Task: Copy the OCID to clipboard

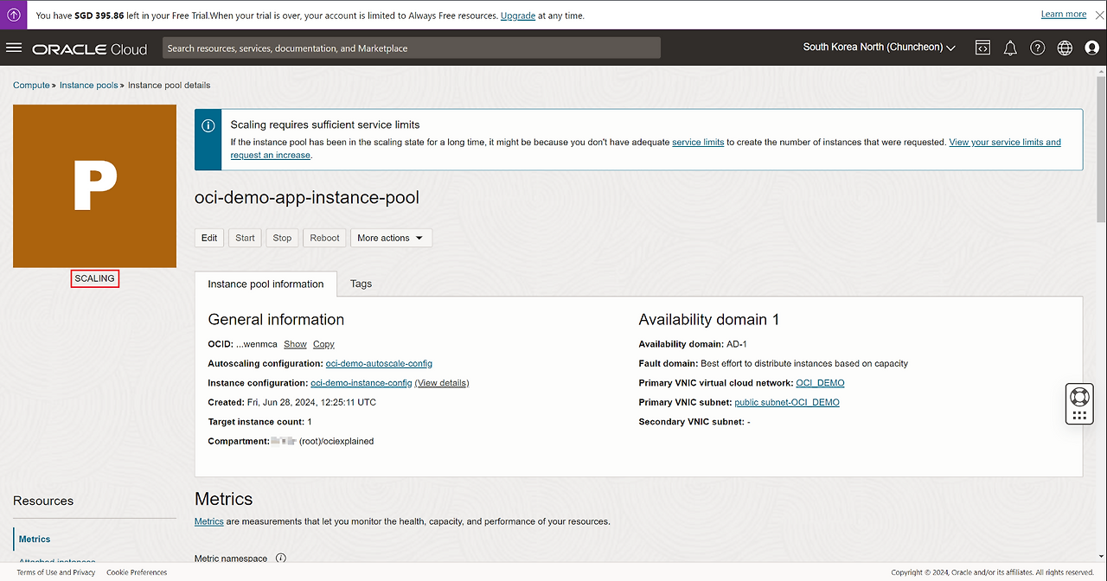Action: tap(323, 344)
